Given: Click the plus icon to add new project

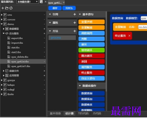Looking at the screenshot, I should click(3, 8).
